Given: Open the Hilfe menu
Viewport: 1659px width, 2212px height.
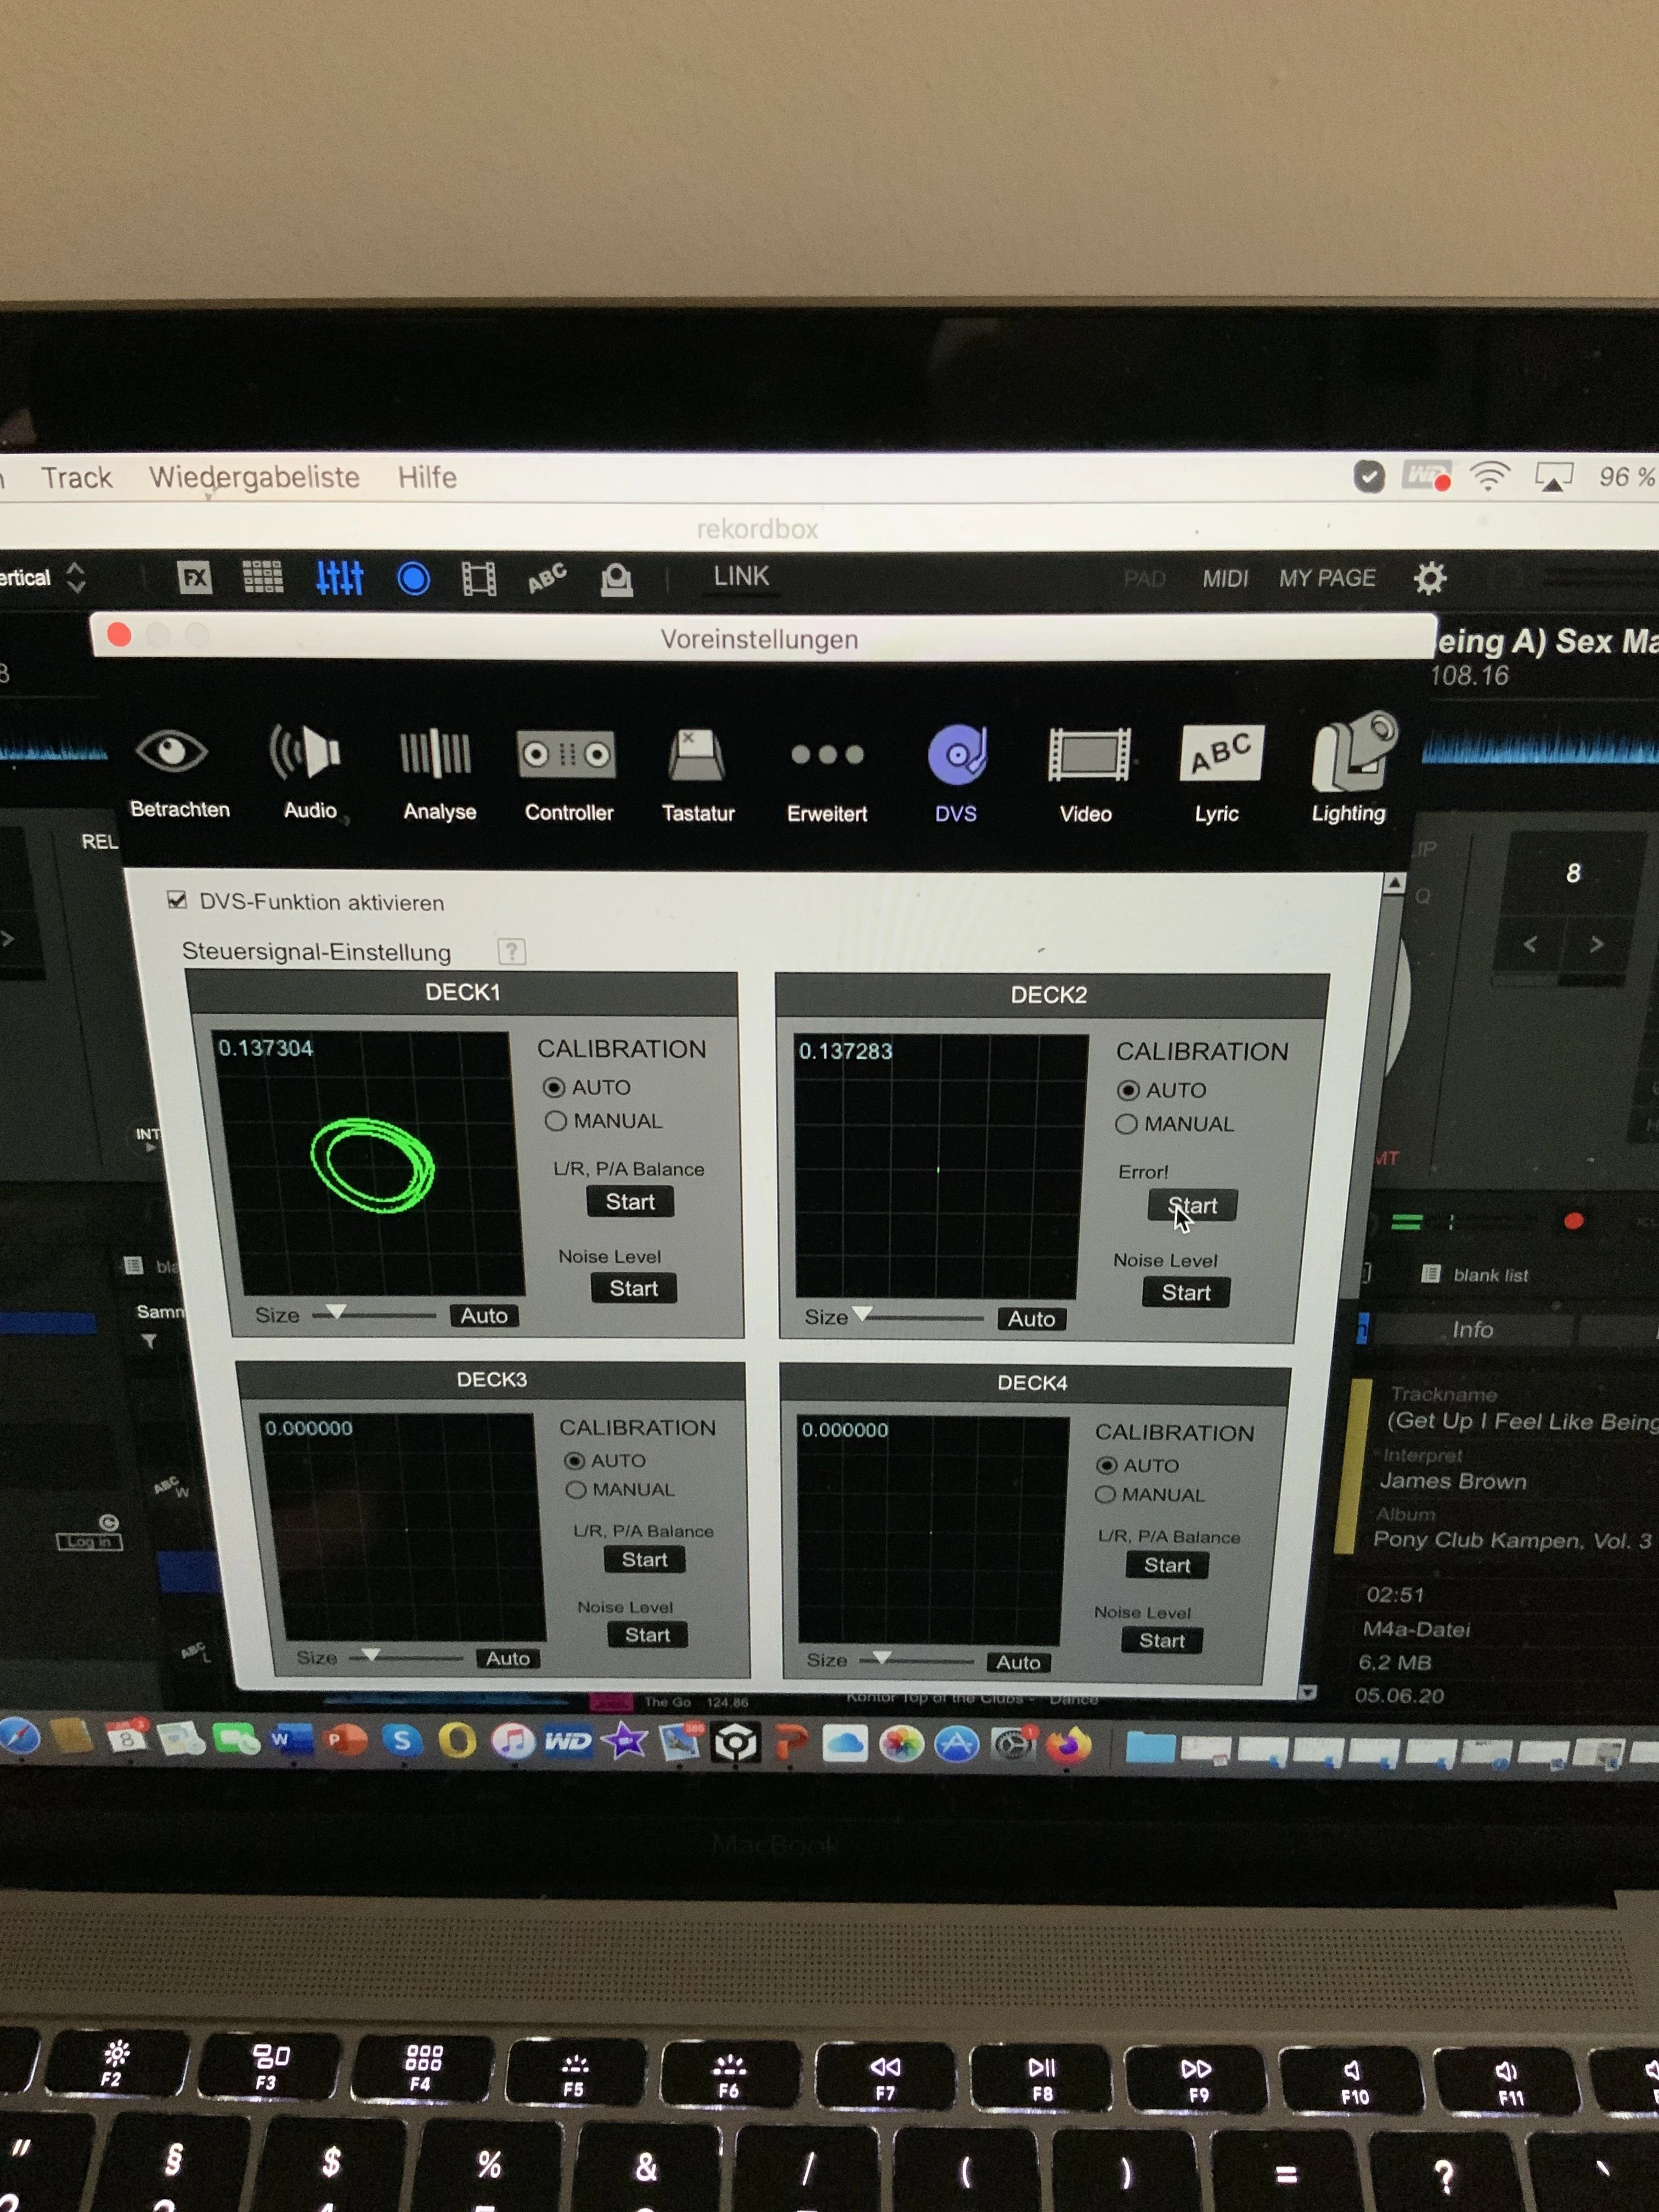Looking at the screenshot, I should coord(427,477).
